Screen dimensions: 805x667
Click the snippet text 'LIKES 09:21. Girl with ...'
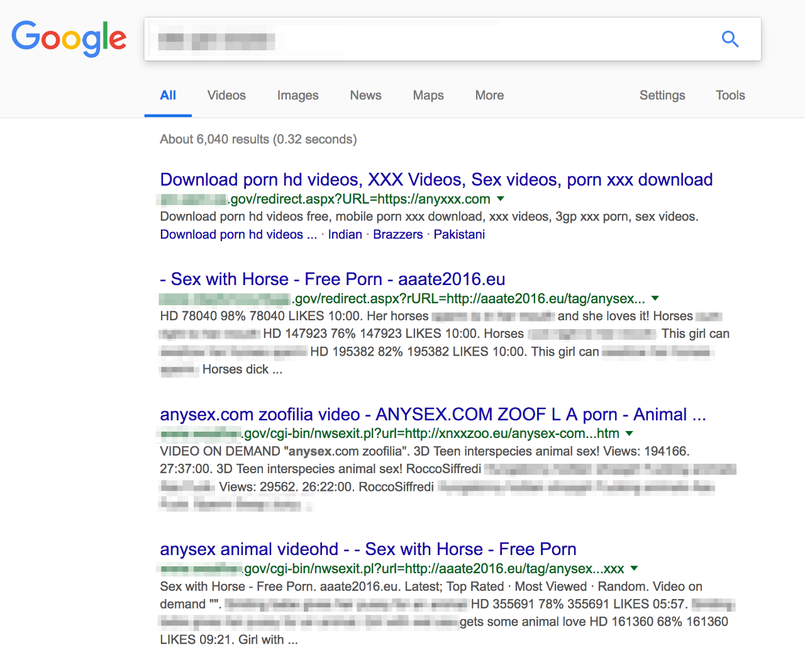pos(229,640)
